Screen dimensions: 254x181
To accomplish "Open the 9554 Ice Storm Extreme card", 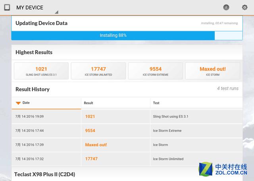I will tap(156, 71).
